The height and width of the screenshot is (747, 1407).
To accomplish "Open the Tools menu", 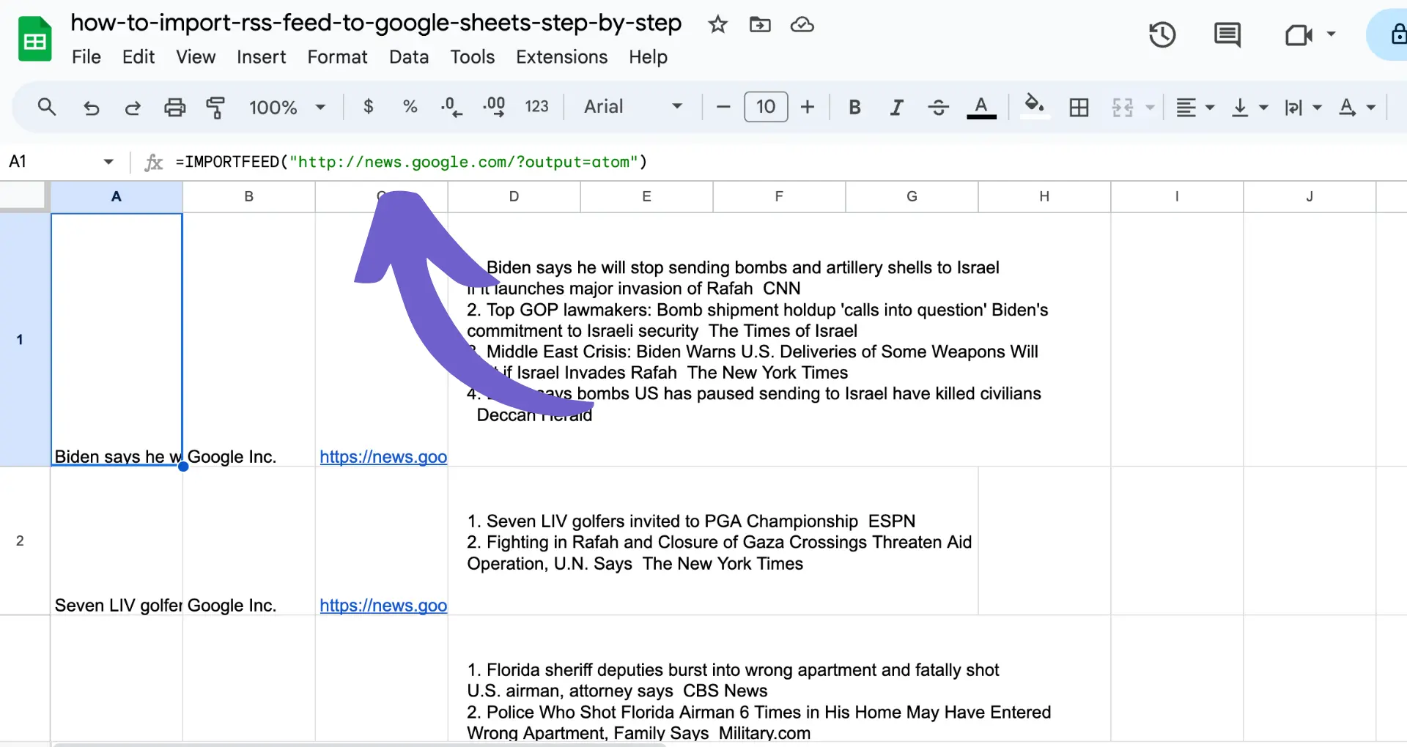I will [473, 57].
